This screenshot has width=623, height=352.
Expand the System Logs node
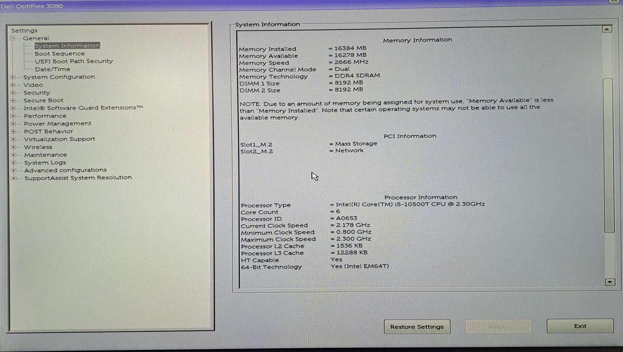[13, 163]
